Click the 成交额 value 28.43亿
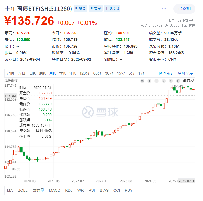The width and height of the screenshot is (203, 201). 171,39
